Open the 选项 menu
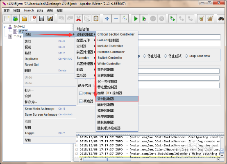 click(50, 11)
